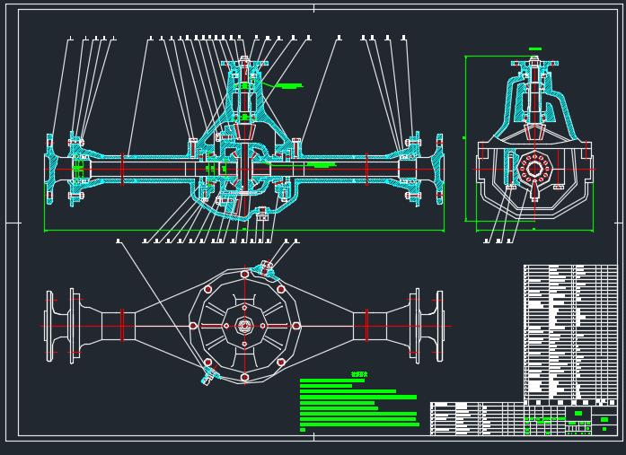Click the side sectional view of the differential housing
Viewport: 626px width, 455px height.
(535, 137)
